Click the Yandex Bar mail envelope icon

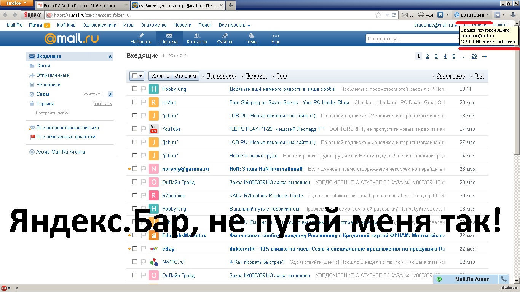click(x=405, y=15)
